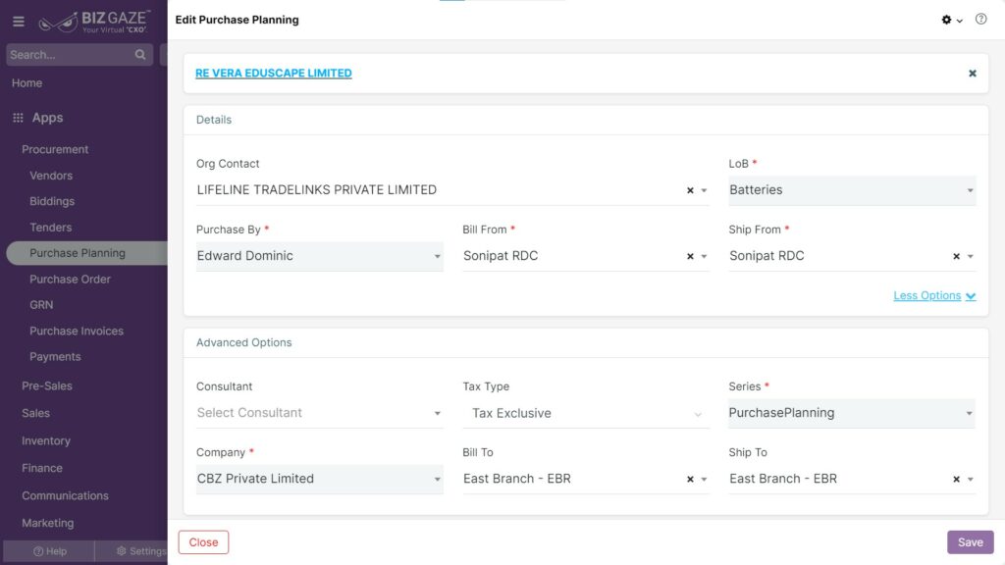Image resolution: width=1005 pixels, height=565 pixels.
Task: Open Tenders in sidebar
Action: (x=51, y=228)
